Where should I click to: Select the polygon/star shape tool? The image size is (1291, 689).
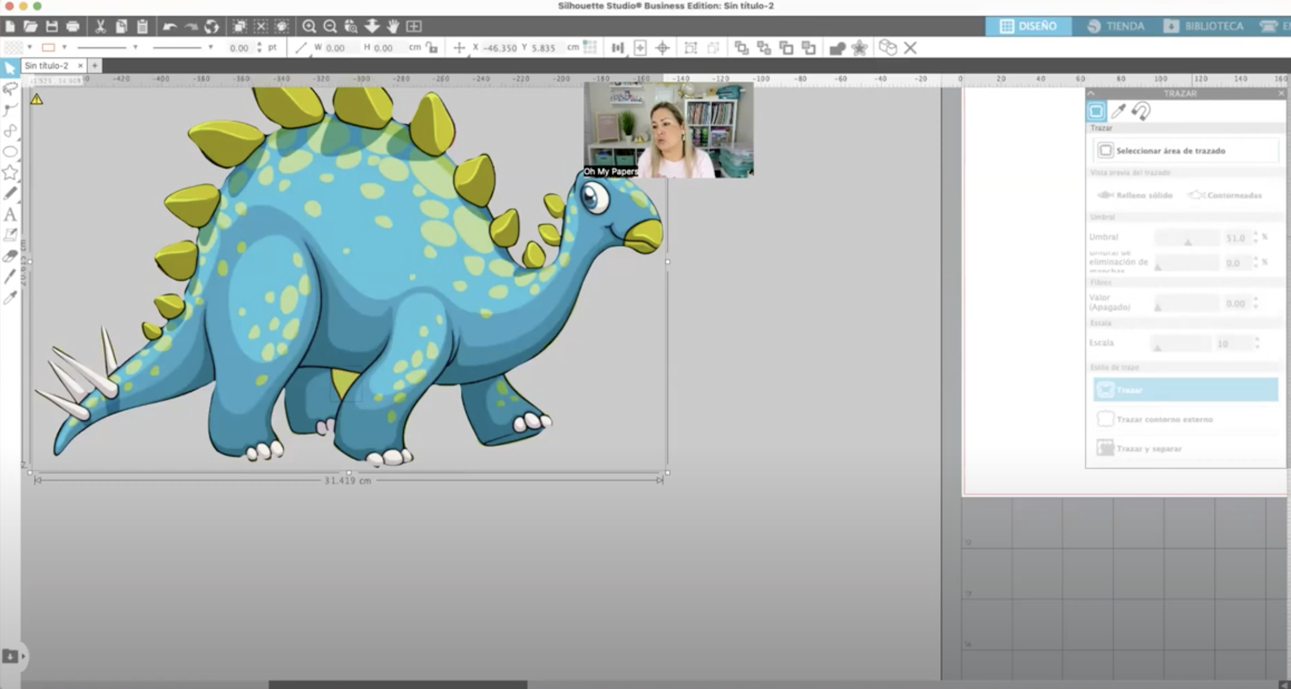pos(10,172)
